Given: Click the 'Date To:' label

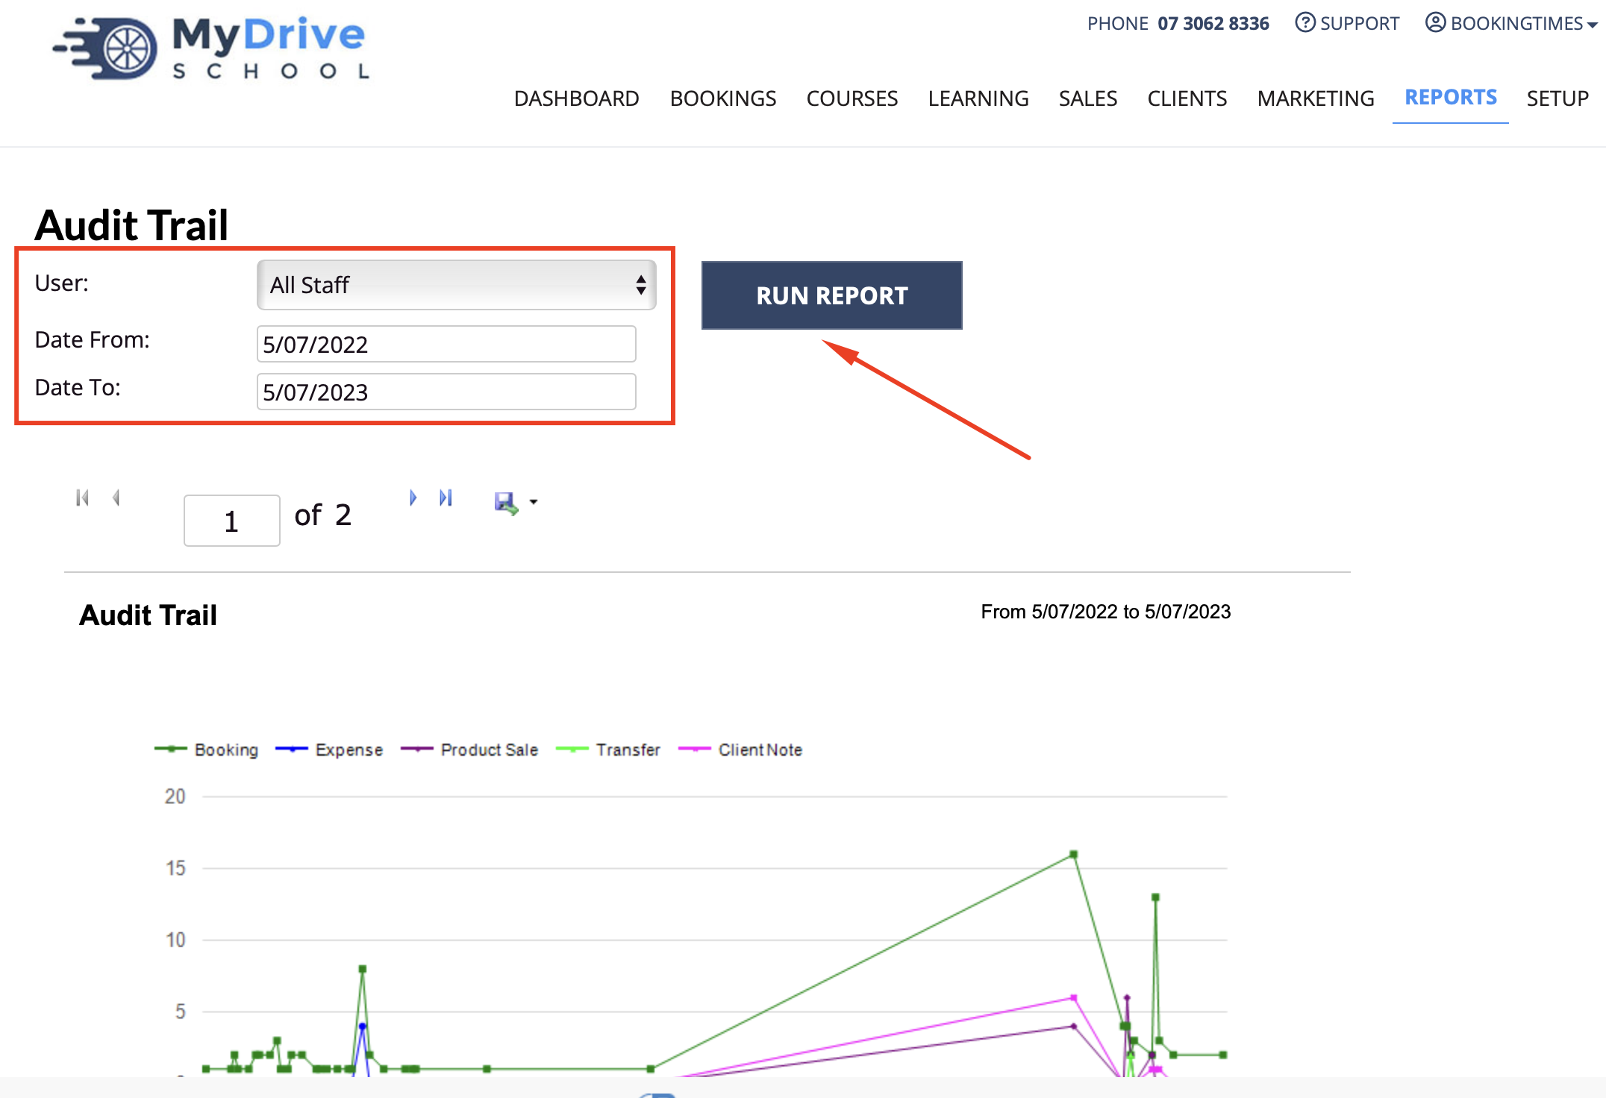Looking at the screenshot, I should click(78, 387).
